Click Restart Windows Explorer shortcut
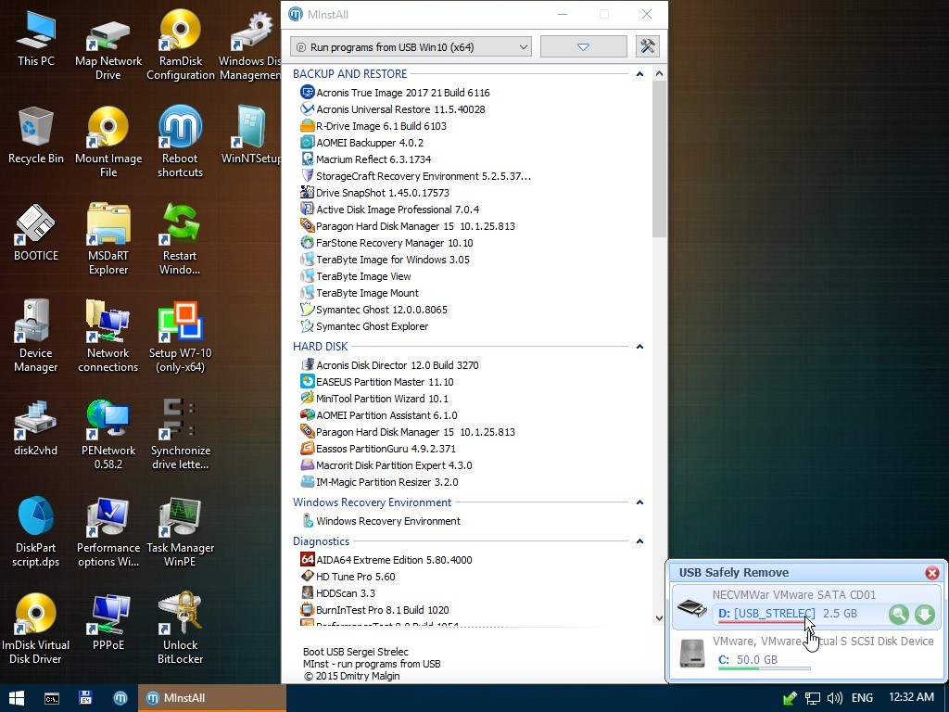949x712 pixels. (x=181, y=240)
